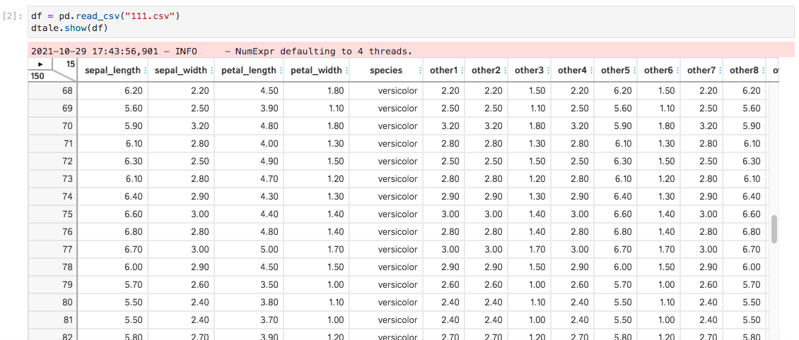Select the sepal_length column header

[x=112, y=71]
